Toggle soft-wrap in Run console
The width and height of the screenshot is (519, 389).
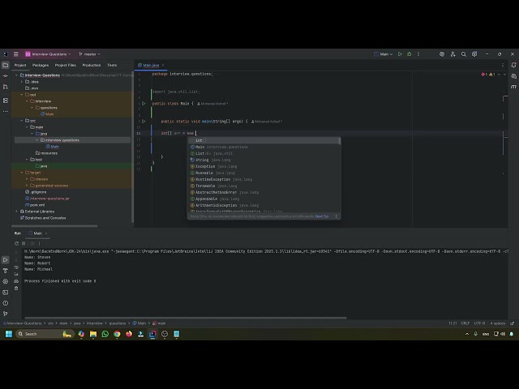[16, 267]
